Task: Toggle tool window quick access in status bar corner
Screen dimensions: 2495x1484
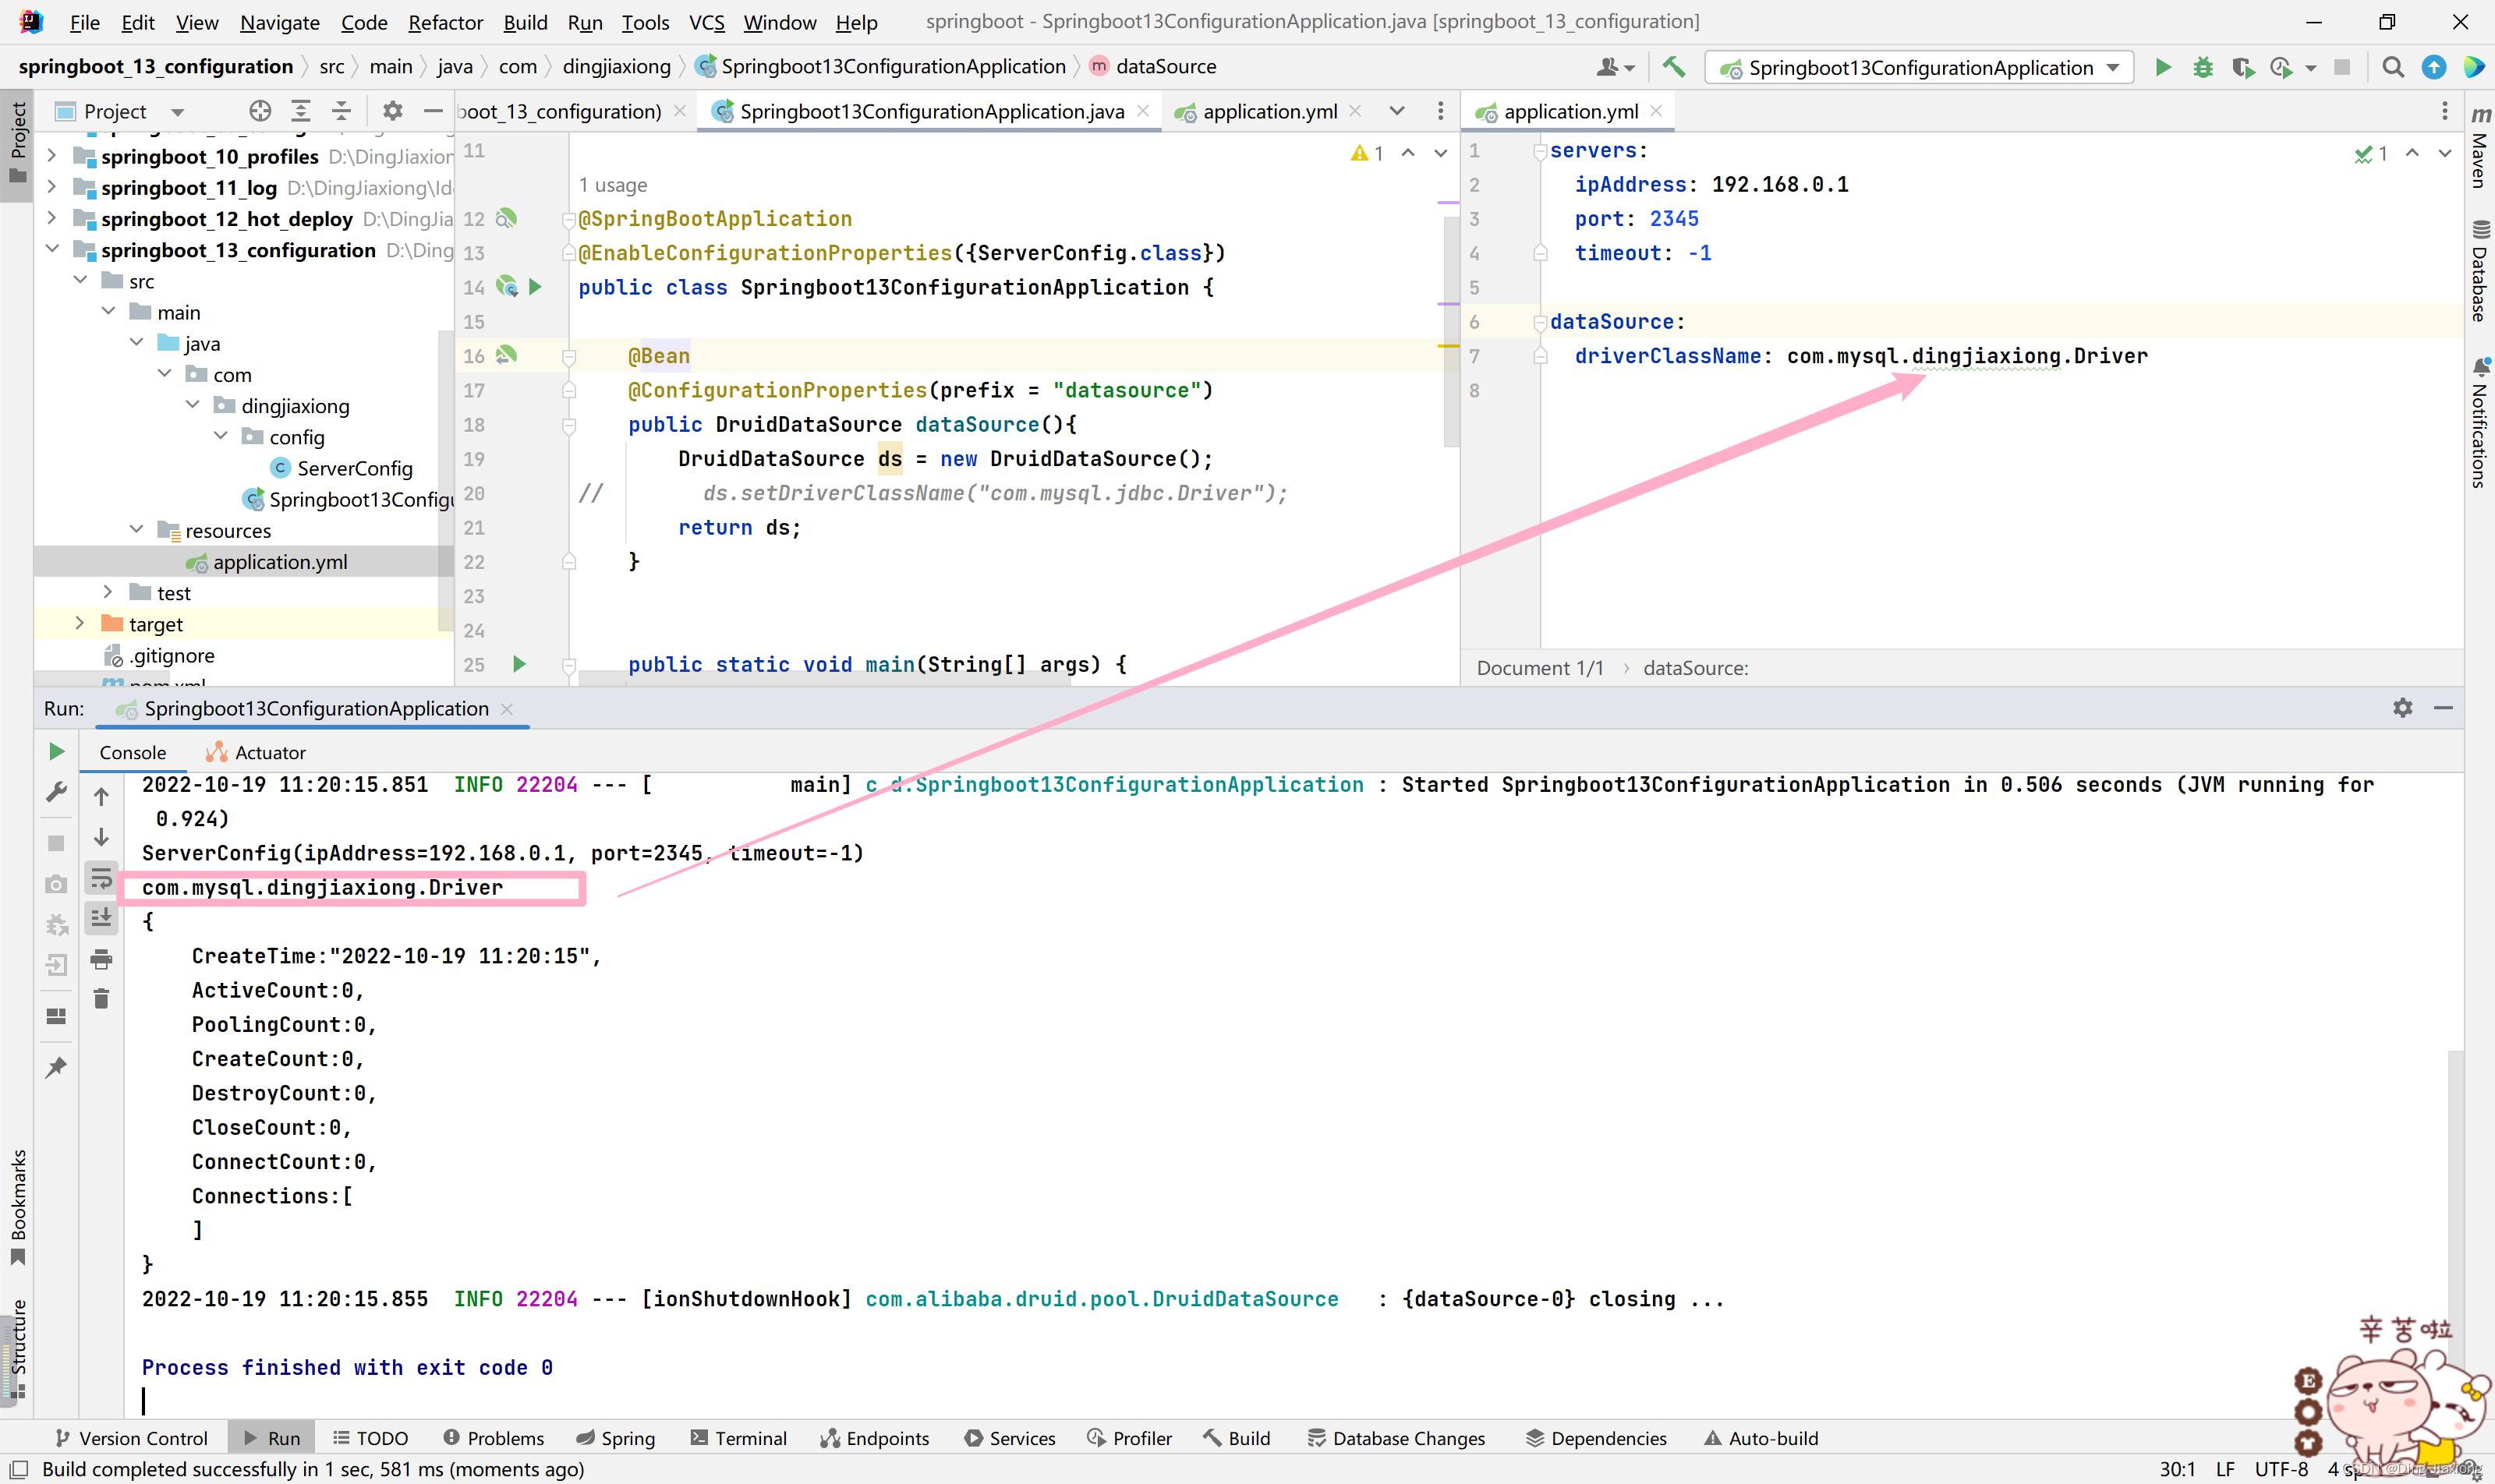Action: [18, 1469]
